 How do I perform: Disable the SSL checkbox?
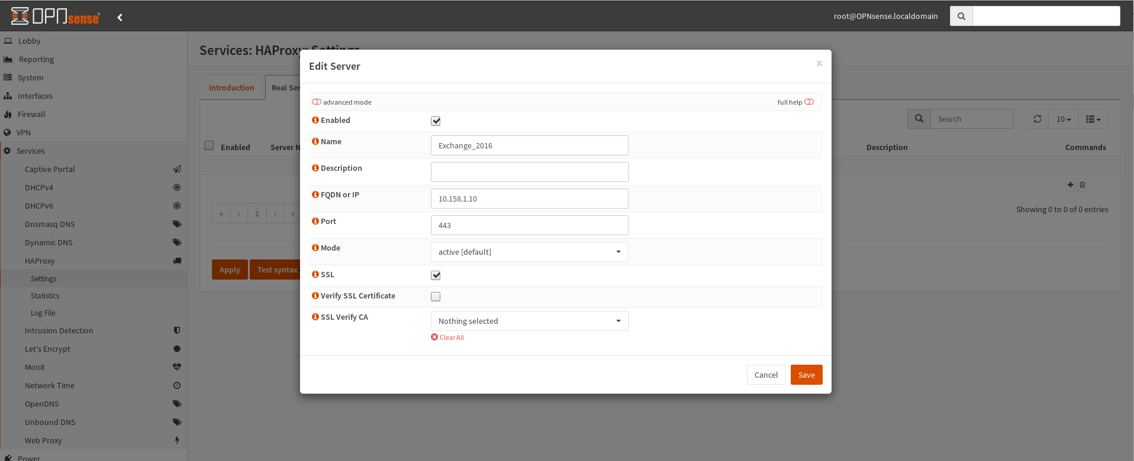pyautogui.click(x=436, y=275)
